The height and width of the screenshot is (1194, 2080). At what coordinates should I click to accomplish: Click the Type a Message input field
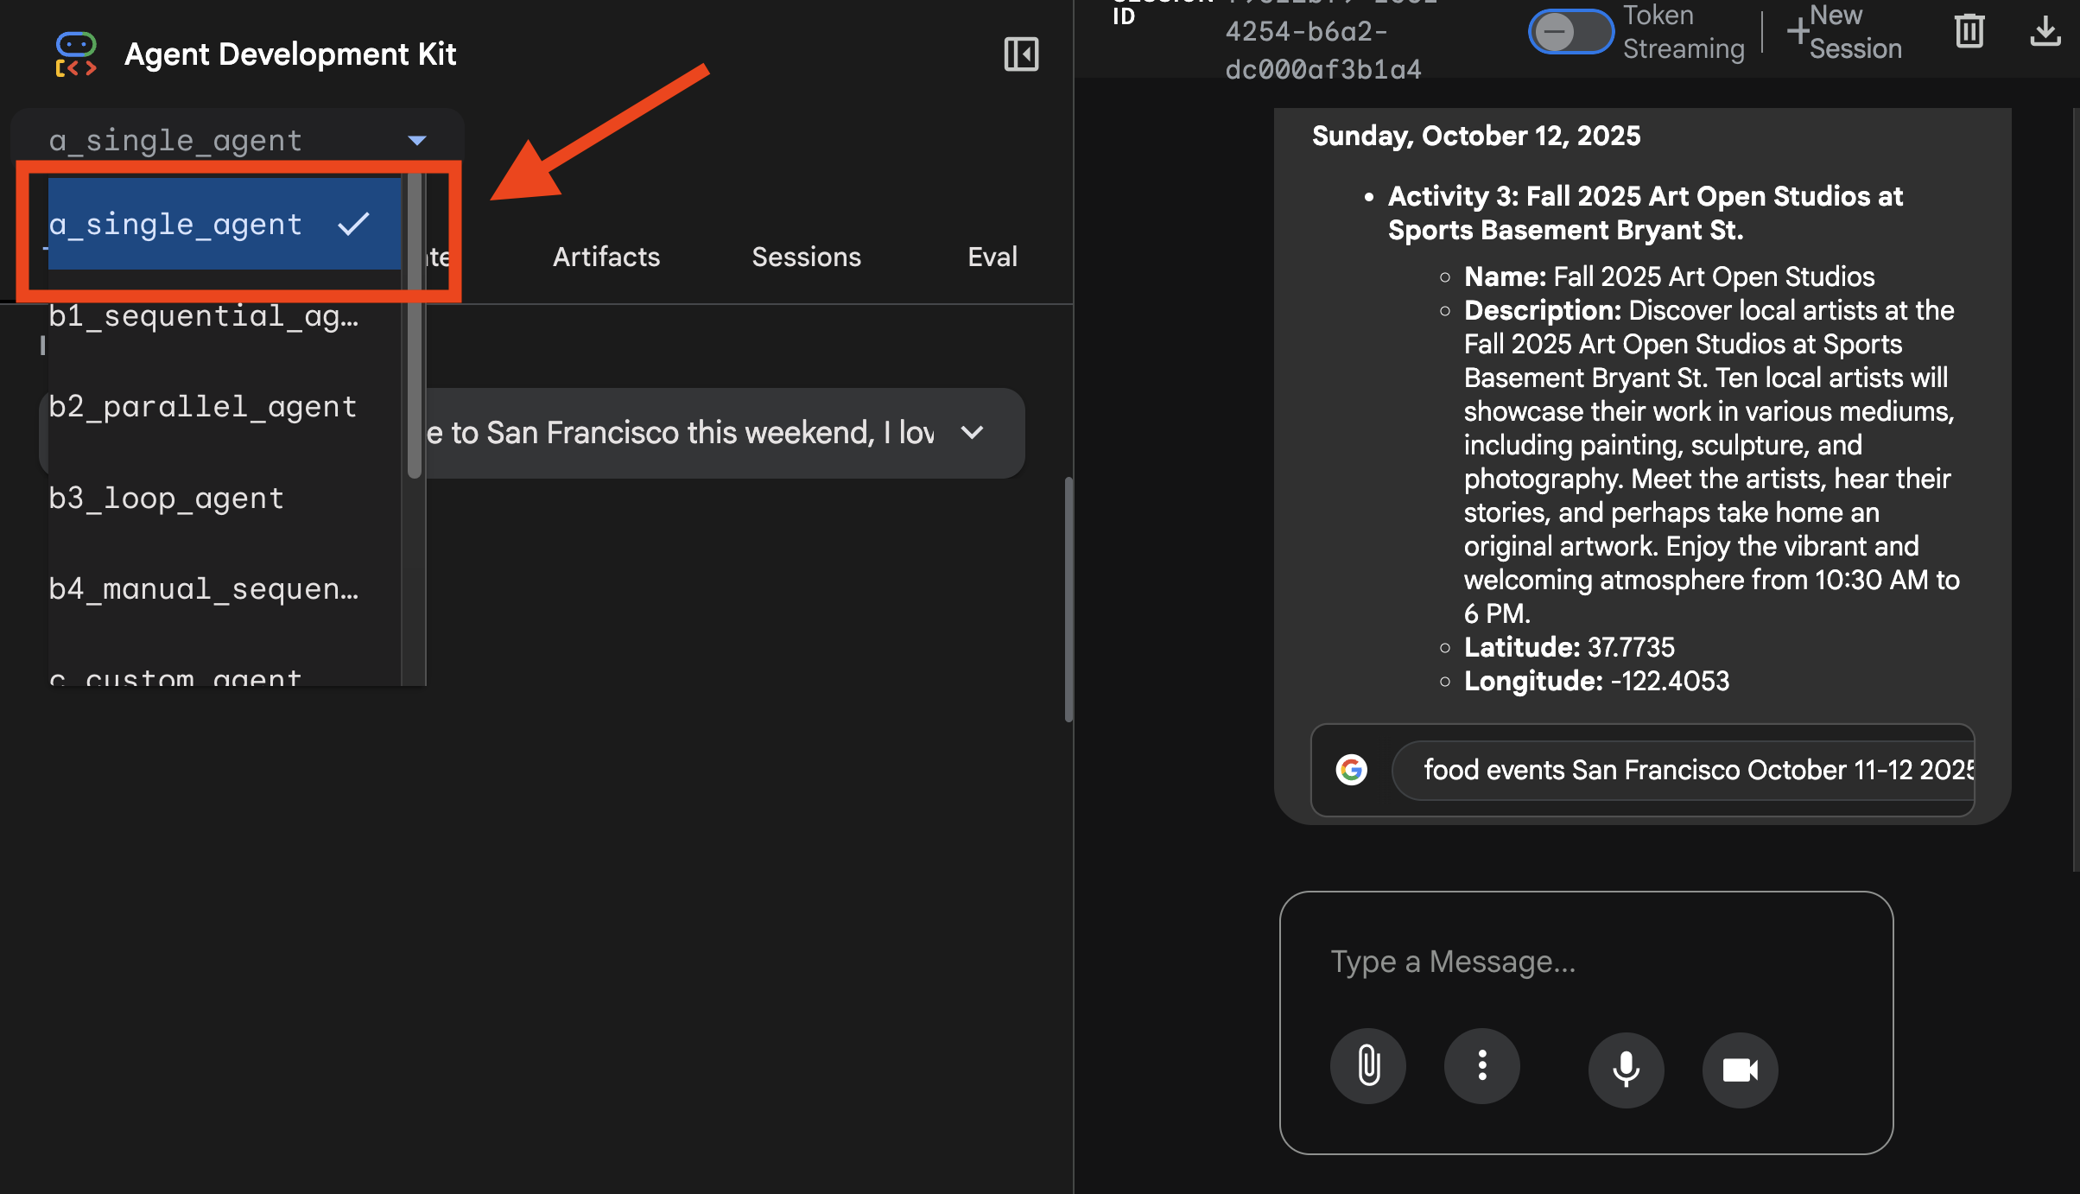[x=1585, y=962]
